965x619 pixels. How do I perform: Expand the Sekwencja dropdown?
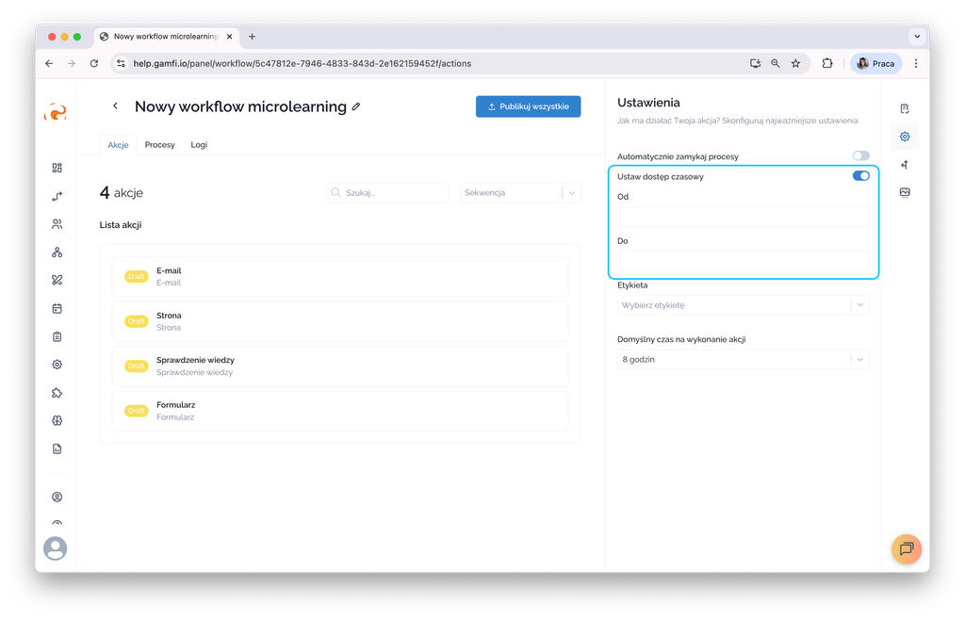coord(520,192)
